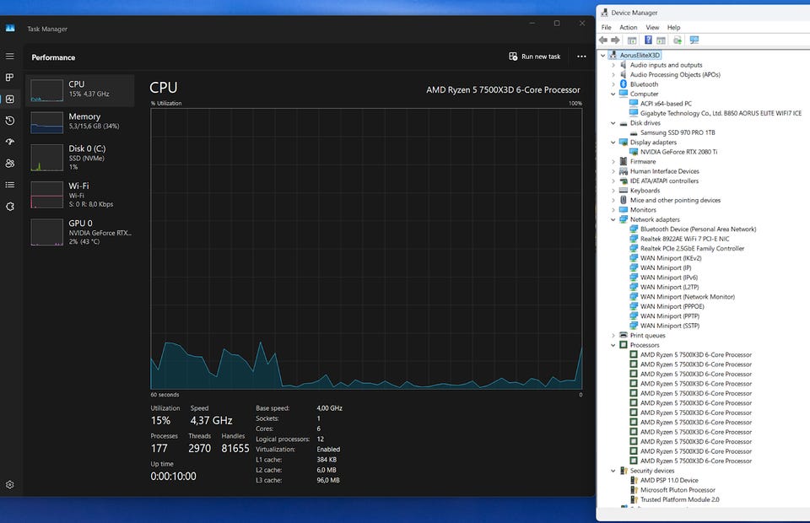Viewport: 810px width, 523px height.
Task: Select WAN Miniport (SSTP) adapter
Action: tap(669, 326)
